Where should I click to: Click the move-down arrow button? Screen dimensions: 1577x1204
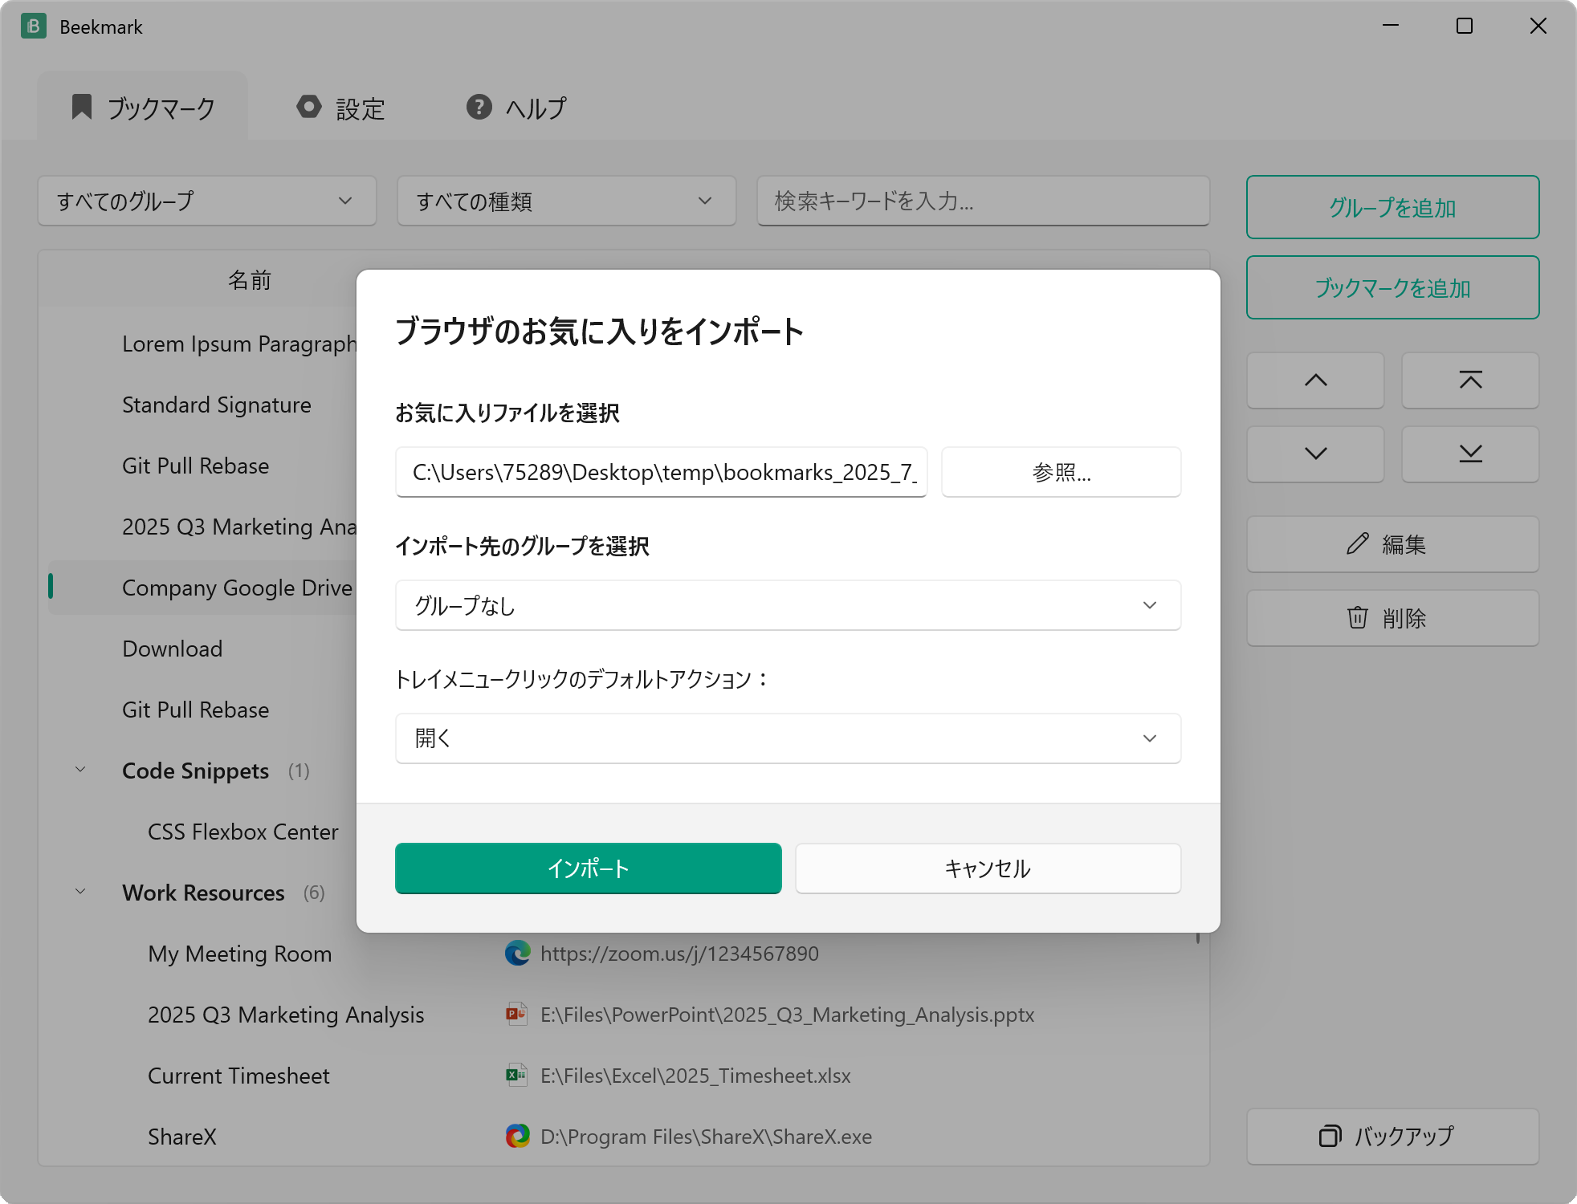tap(1315, 454)
